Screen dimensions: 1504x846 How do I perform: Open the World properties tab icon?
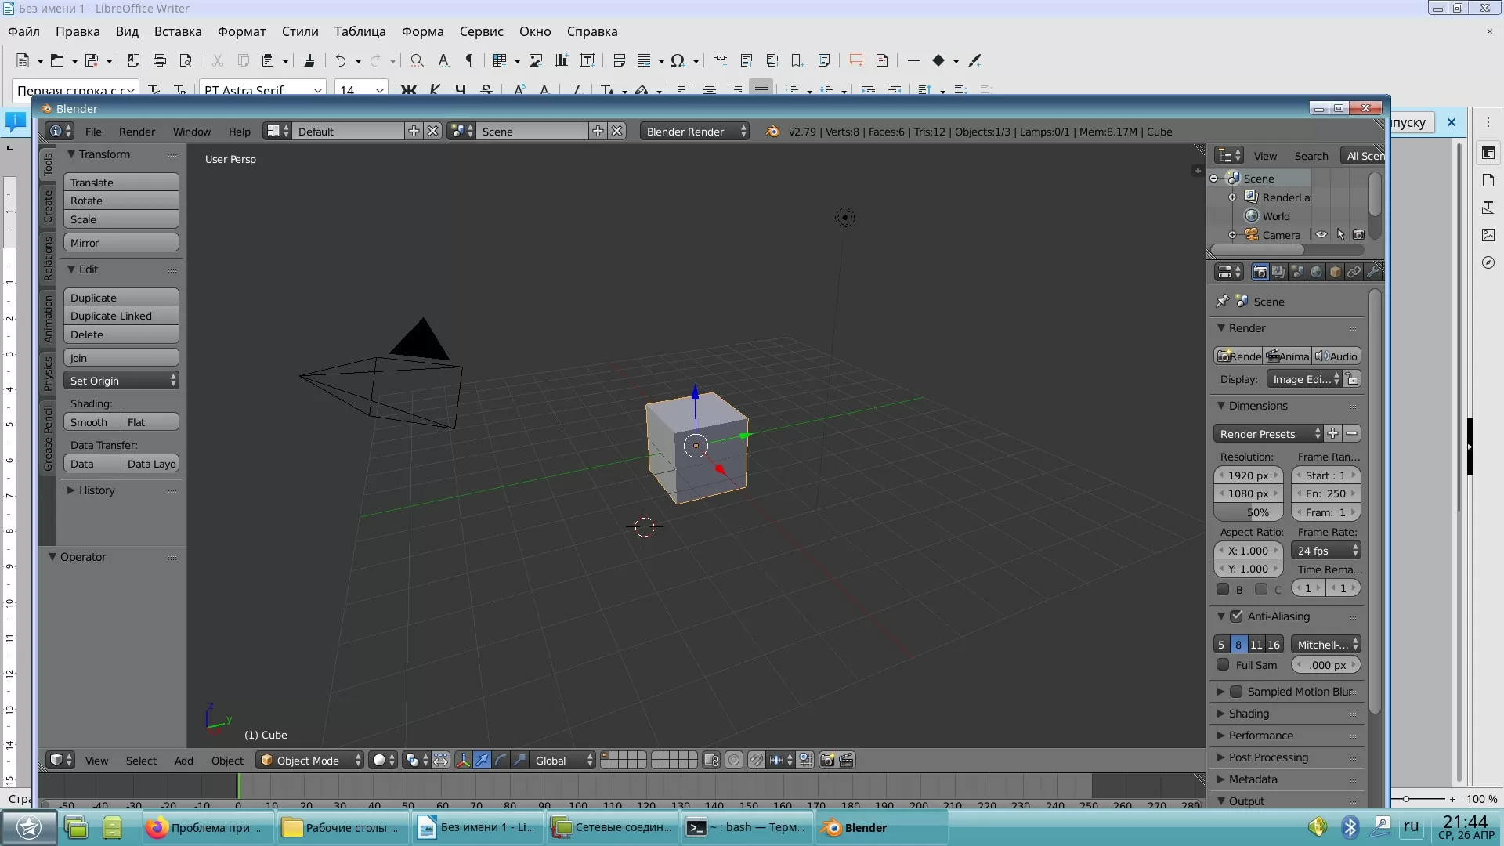1316,273
